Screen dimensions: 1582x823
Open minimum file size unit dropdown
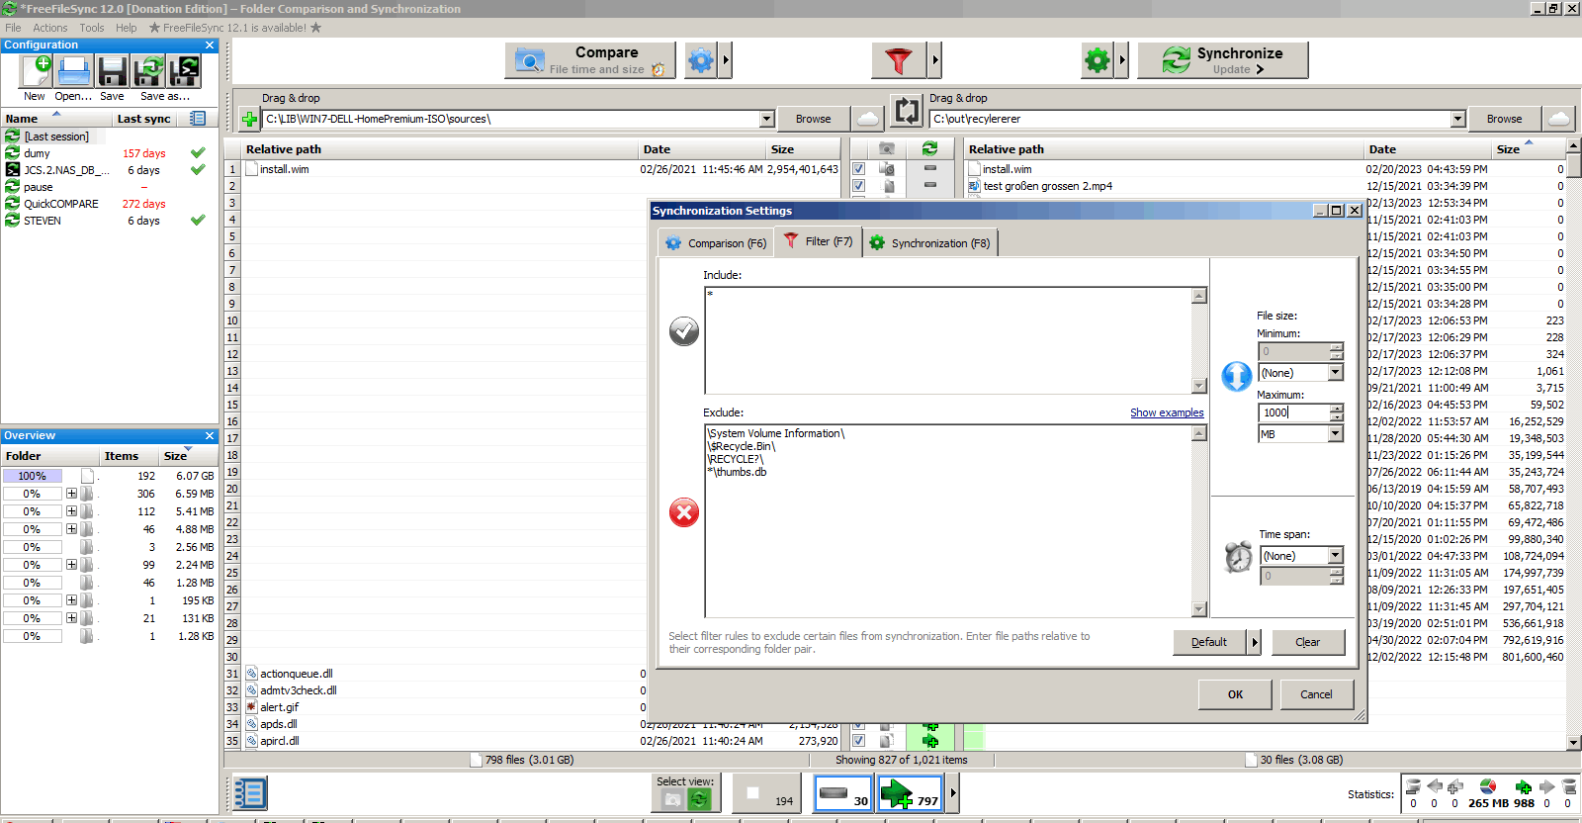pos(1335,373)
